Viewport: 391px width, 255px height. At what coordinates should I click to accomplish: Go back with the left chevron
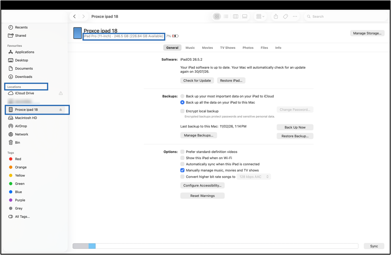[74, 17]
